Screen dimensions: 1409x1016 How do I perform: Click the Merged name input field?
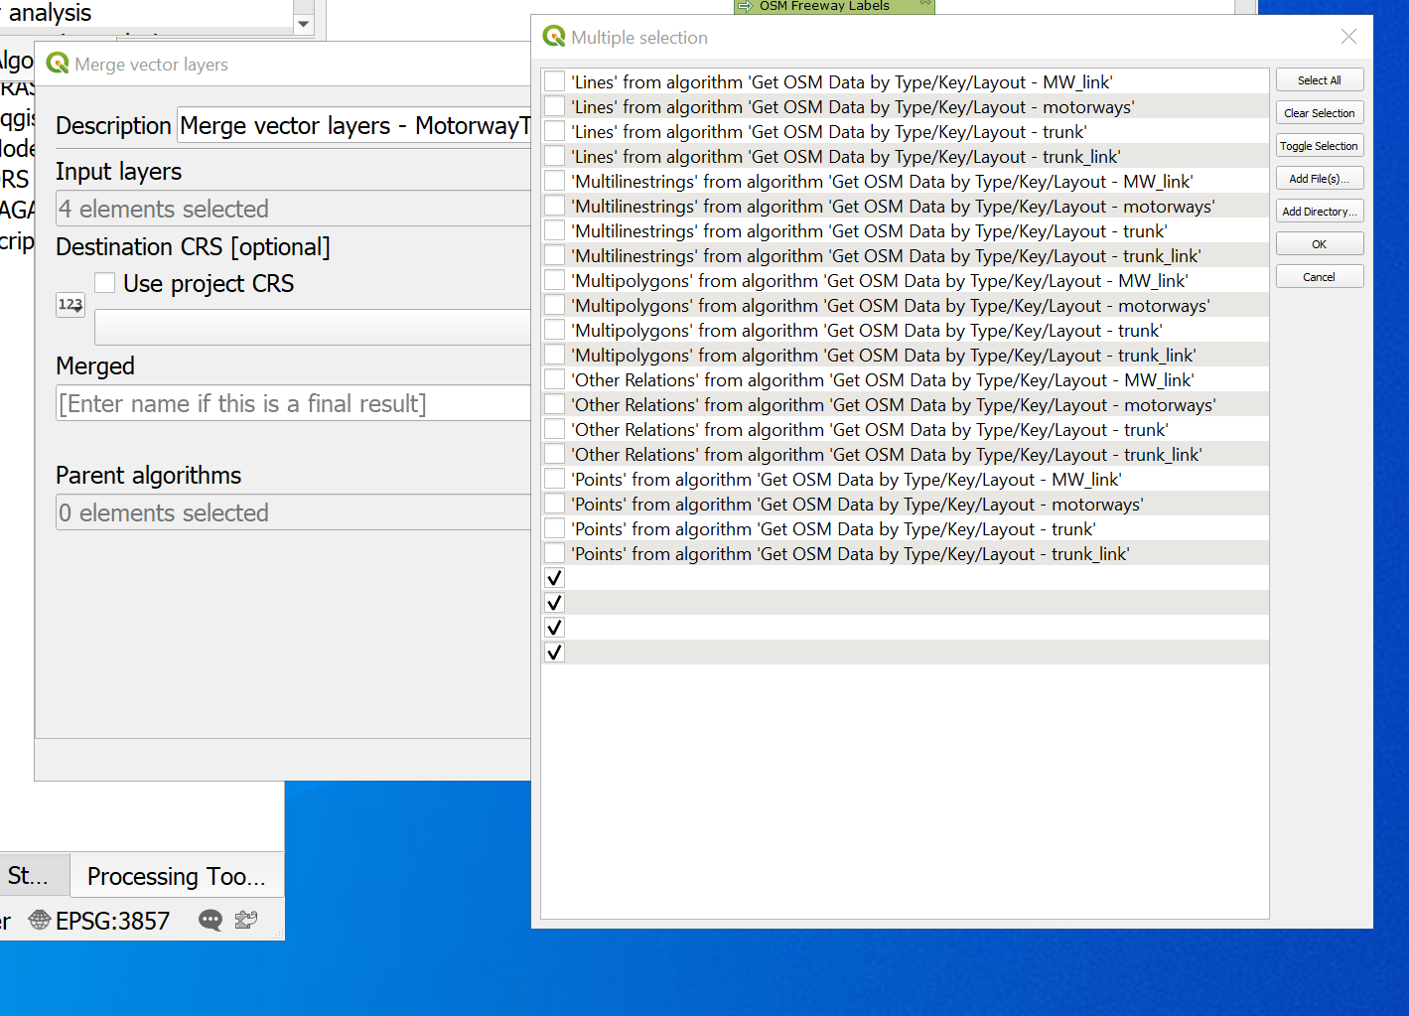point(293,402)
